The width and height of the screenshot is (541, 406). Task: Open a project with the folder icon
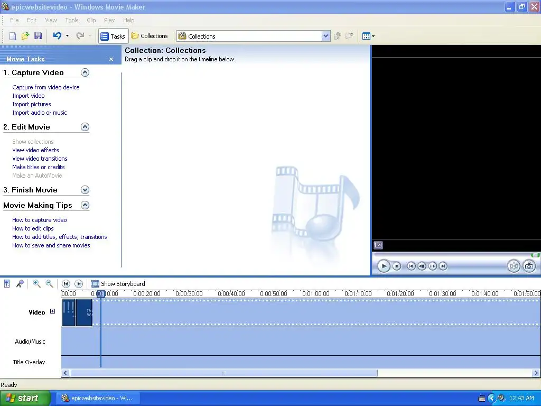(25, 36)
